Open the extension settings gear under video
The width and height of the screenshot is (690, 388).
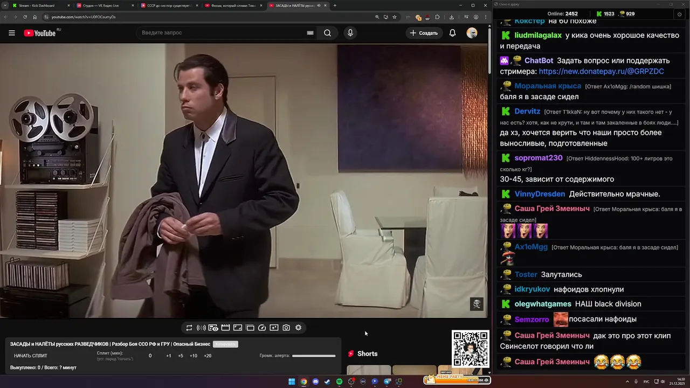(298, 328)
